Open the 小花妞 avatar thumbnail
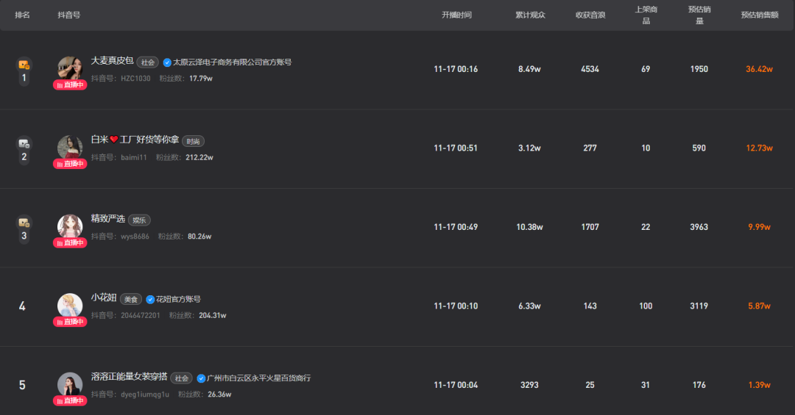 70,305
